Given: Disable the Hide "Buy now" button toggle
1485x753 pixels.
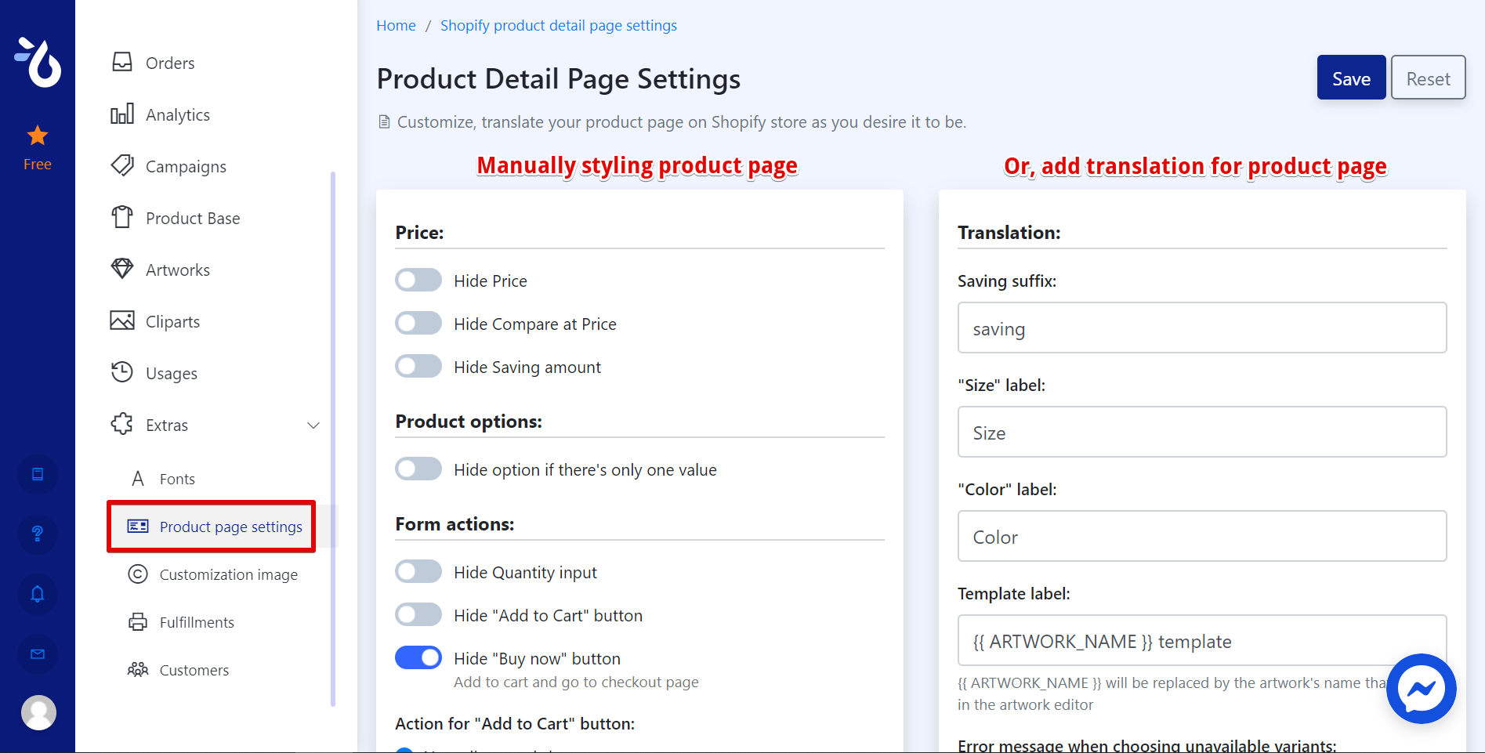Looking at the screenshot, I should click(x=418, y=658).
